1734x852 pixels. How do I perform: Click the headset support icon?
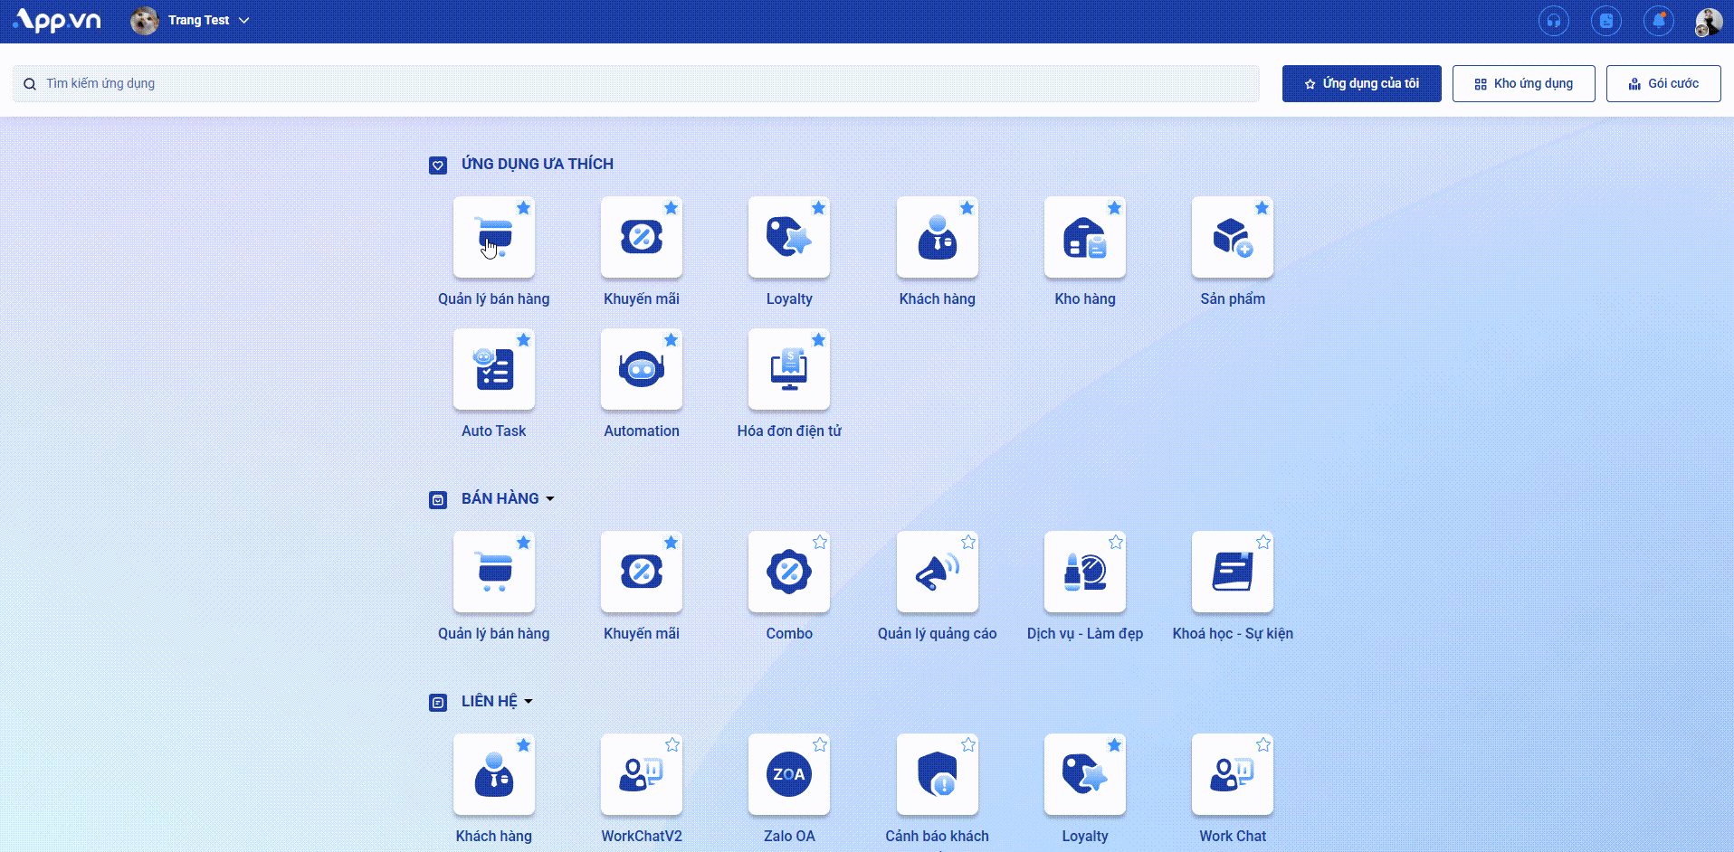click(1553, 21)
